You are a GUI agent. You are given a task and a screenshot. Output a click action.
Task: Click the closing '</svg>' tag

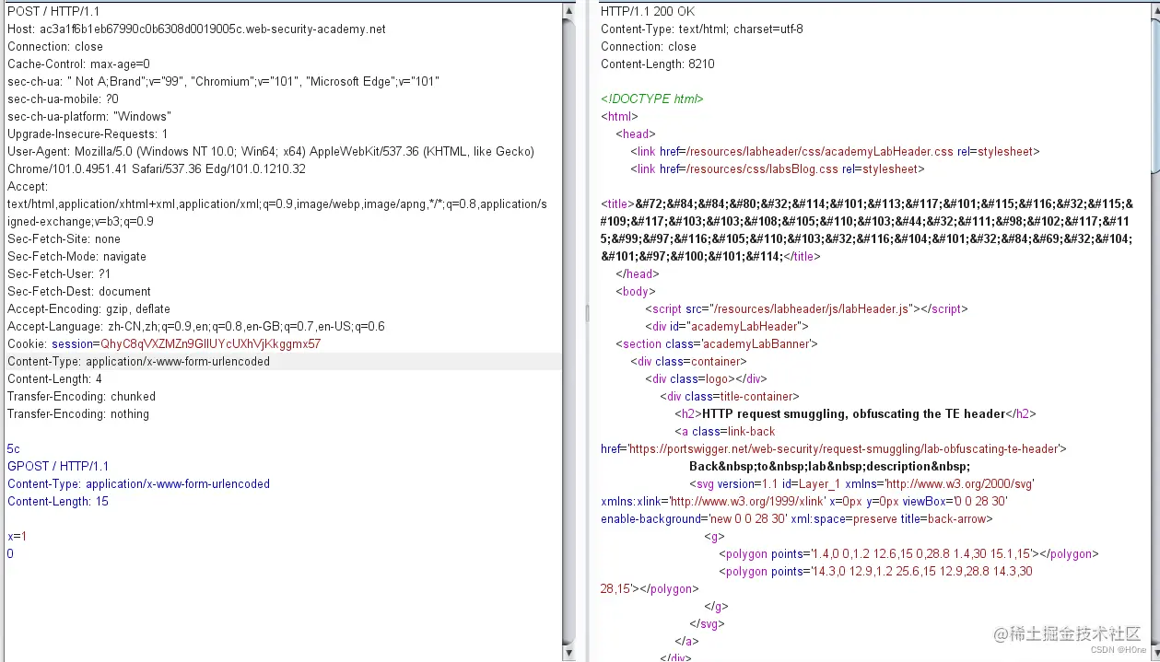(707, 623)
